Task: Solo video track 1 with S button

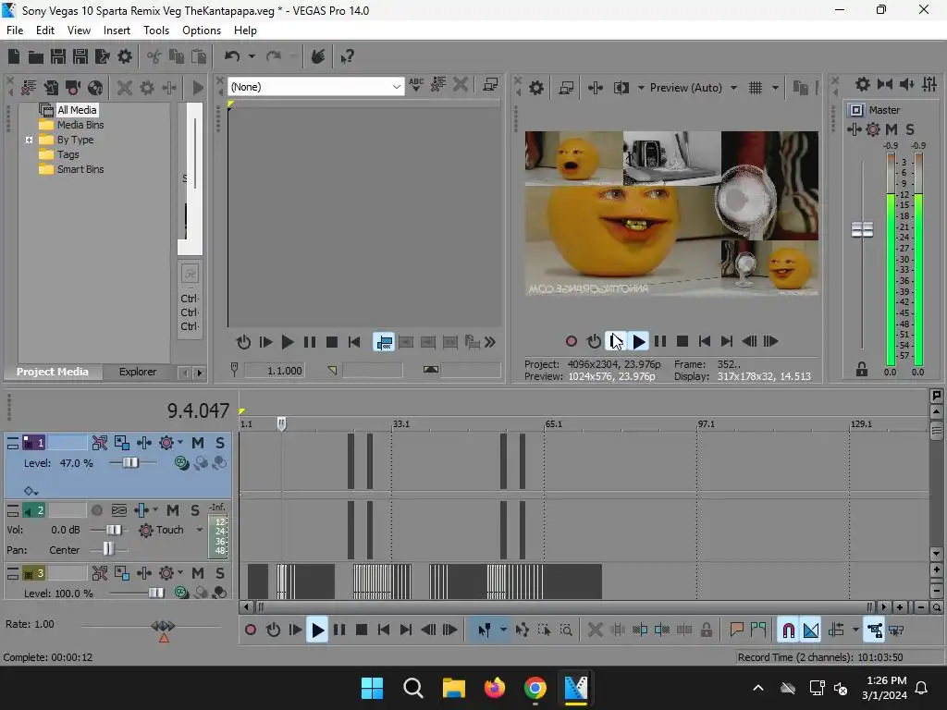Action: tap(220, 443)
